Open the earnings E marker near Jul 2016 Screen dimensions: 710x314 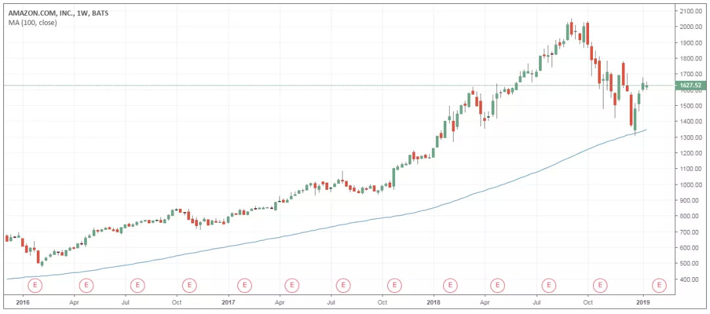pyautogui.click(x=137, y=285)
